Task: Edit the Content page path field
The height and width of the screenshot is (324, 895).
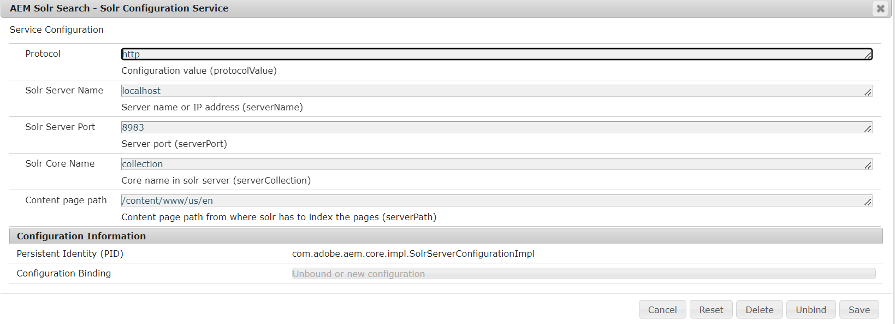Action: coord(496,201)
